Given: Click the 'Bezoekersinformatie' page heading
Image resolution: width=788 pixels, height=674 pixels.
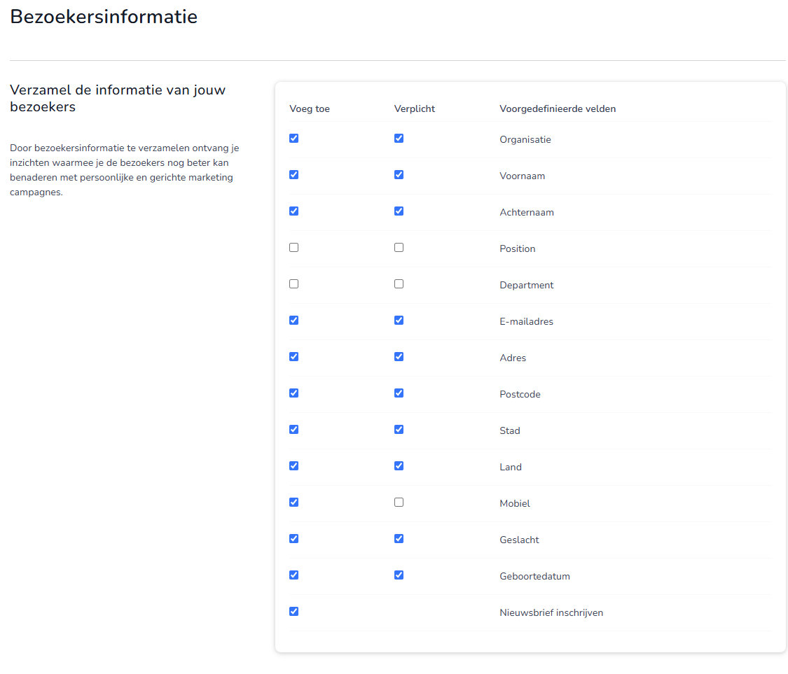Looking at the screenshot, I should coord(104,17).
